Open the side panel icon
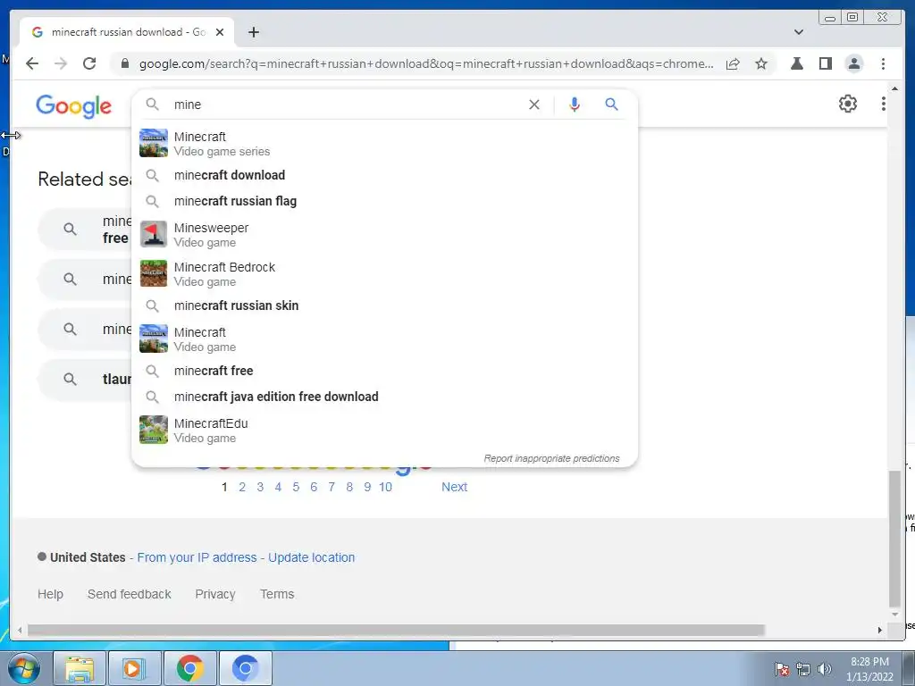The width and height of the screenshot is (915, 686). click(x=825, y=63)
